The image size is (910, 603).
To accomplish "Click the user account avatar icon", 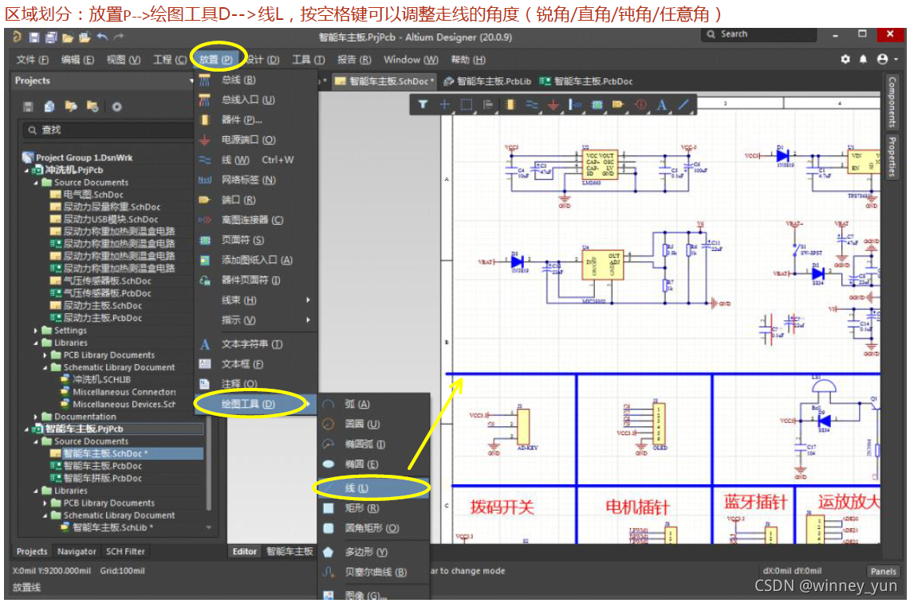I will [x=883, y=59].
